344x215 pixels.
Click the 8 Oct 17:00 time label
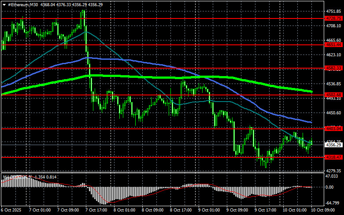(x=181, y=210)
